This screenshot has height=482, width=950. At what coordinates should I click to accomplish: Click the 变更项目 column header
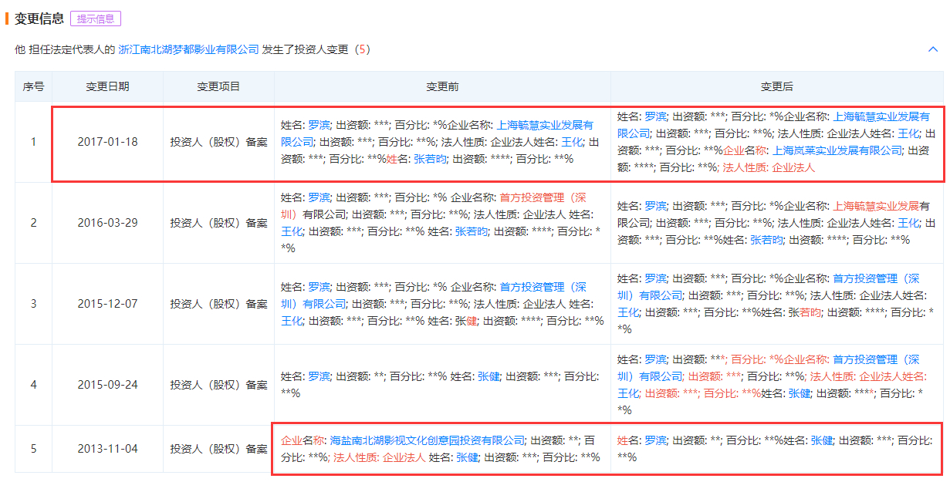coord(218,86)
